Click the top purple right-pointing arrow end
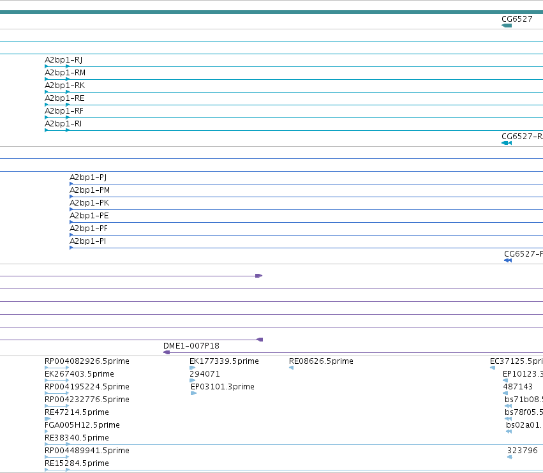Image resolution: width=543 pixels, height=473 pixels. 258,276
